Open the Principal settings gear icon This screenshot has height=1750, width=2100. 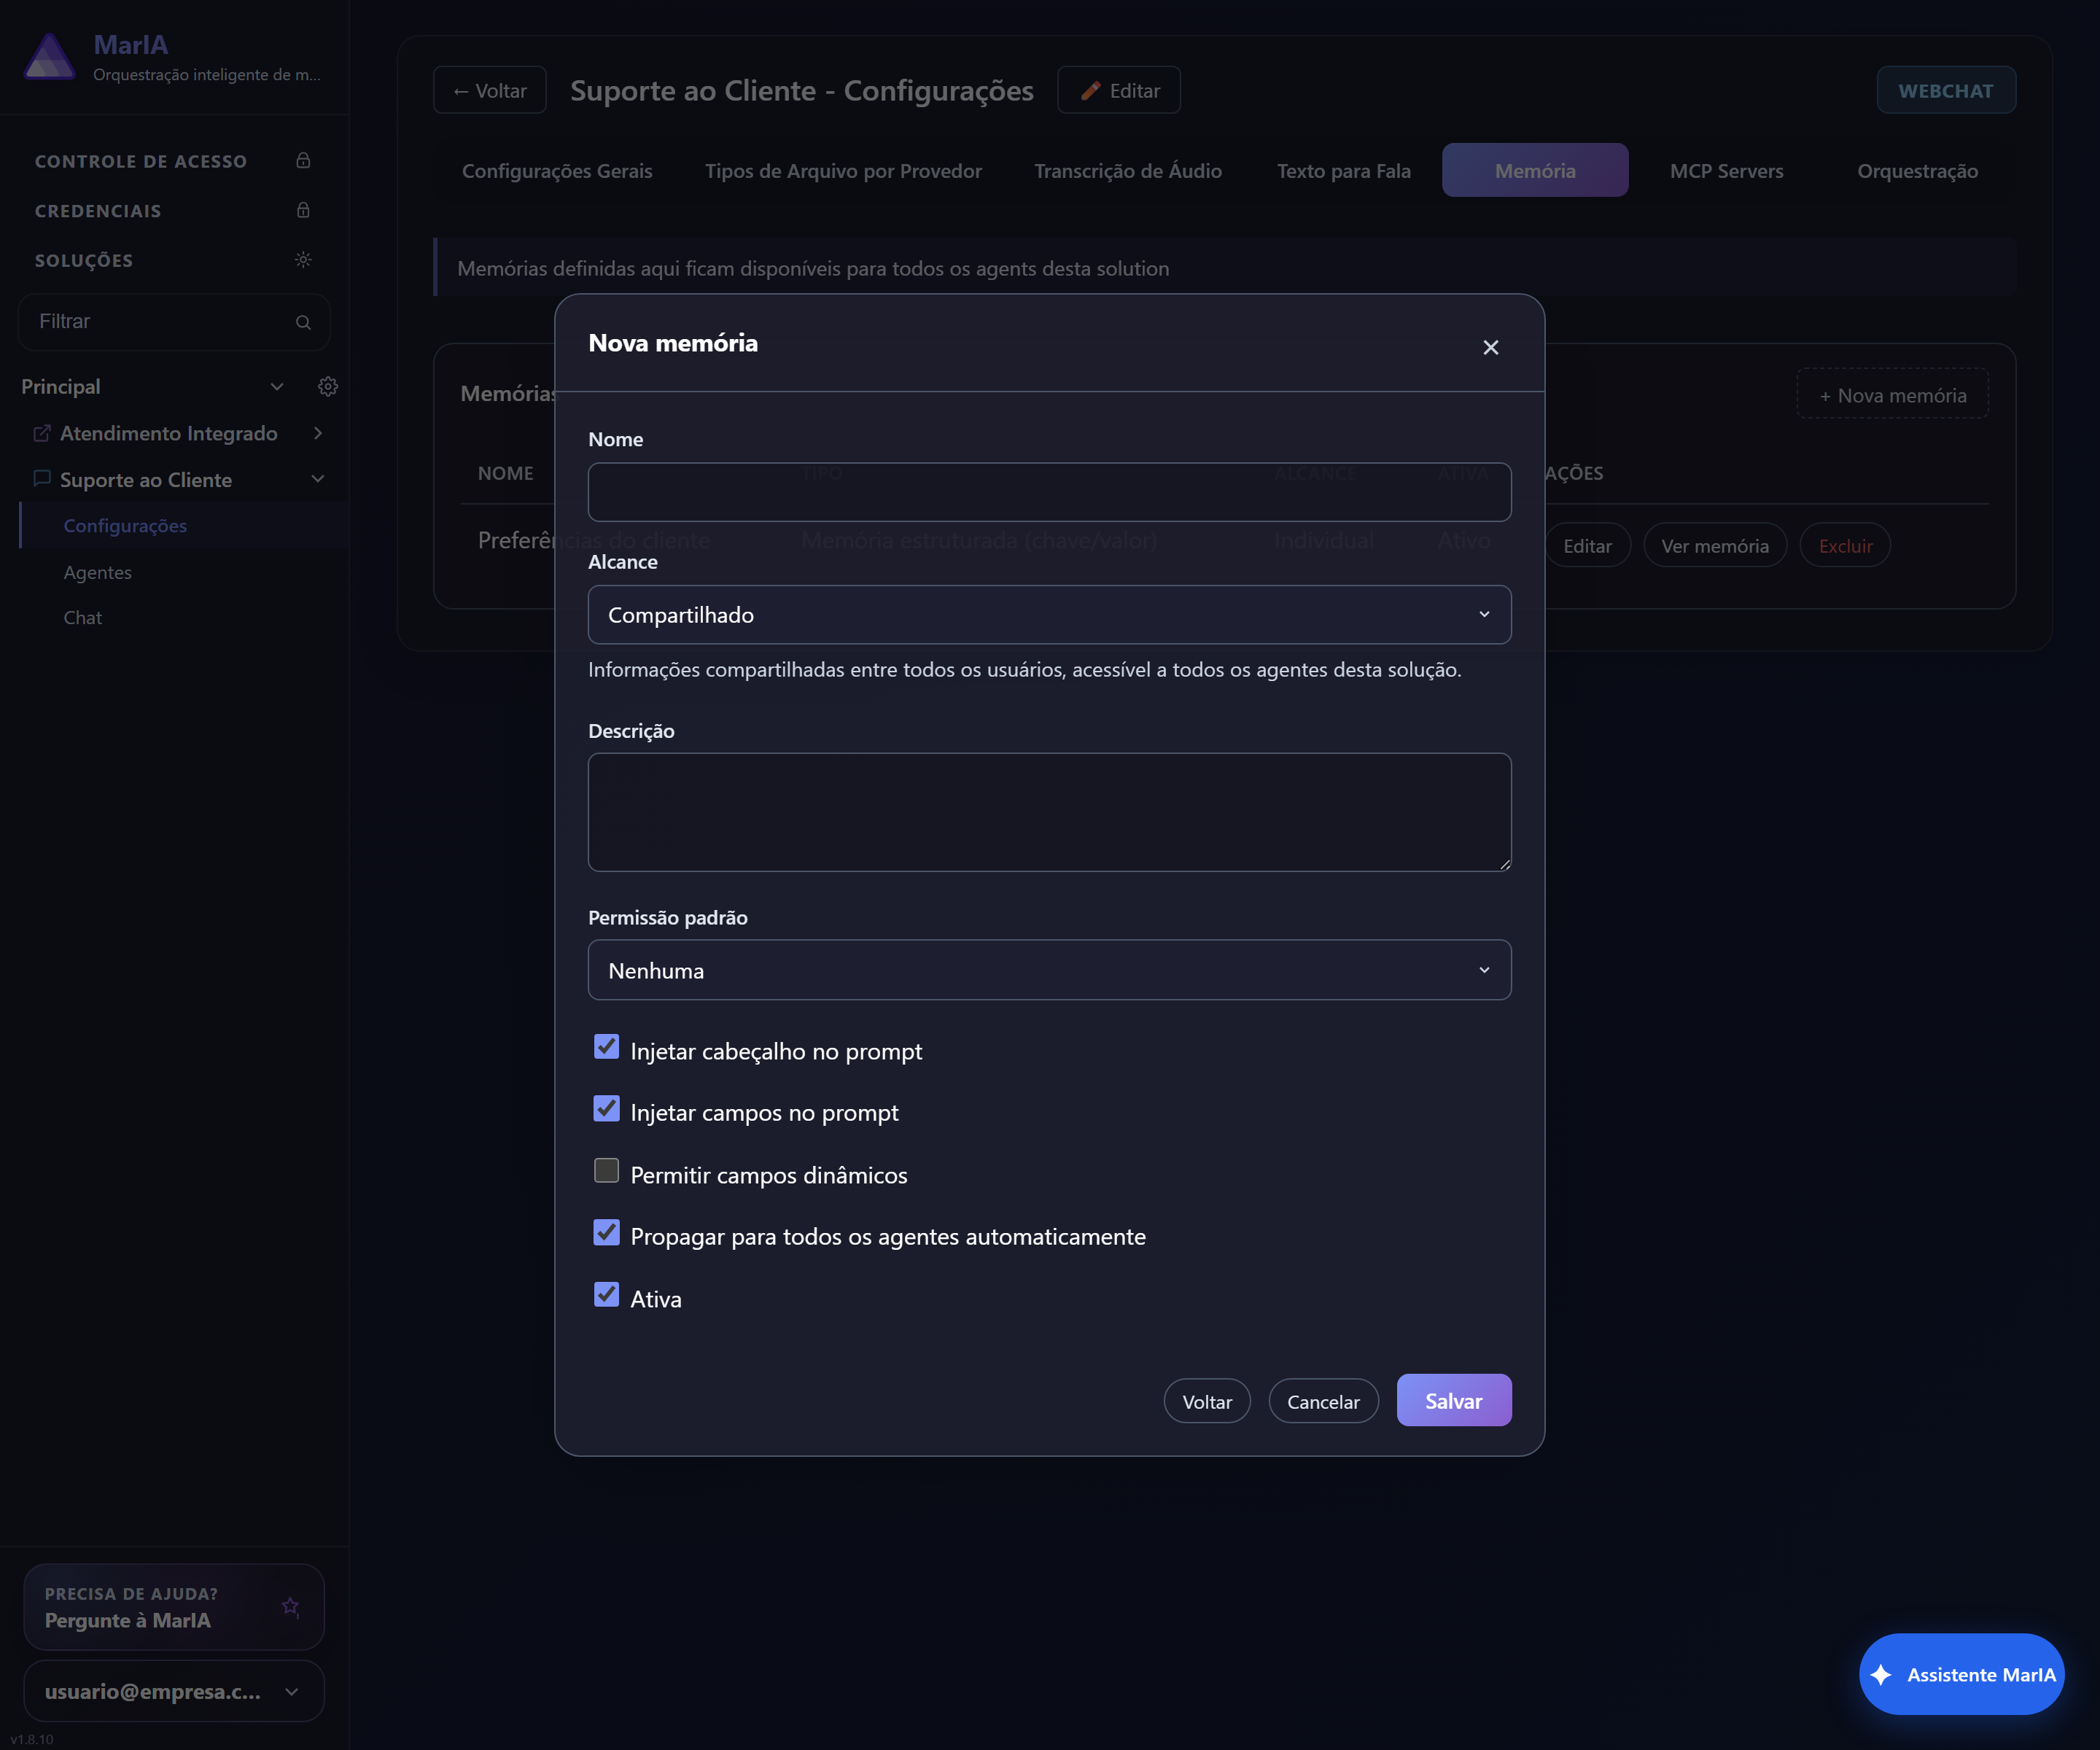click(328, 387)
